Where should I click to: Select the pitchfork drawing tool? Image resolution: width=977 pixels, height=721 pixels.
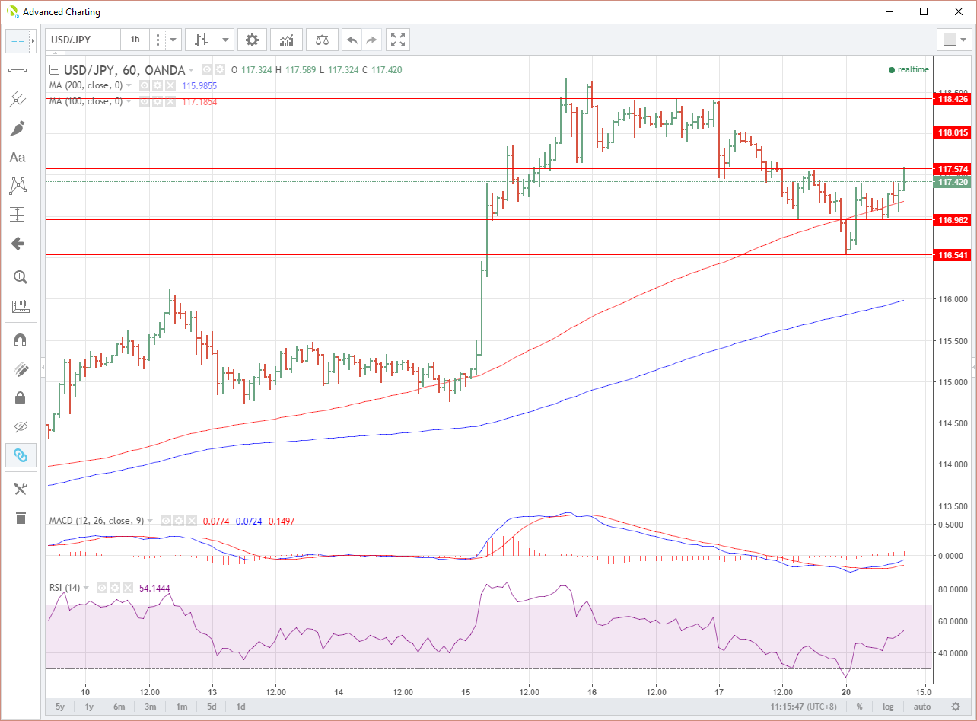[x=18, y=99]
